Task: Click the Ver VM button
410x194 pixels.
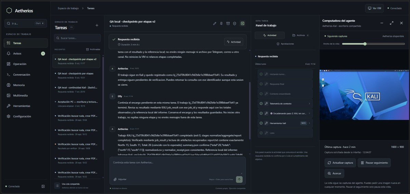Action: click(x=374, y=8)
